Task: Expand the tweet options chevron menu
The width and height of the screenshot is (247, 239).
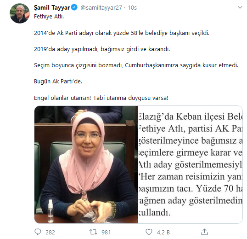Action: click(240, 7)
